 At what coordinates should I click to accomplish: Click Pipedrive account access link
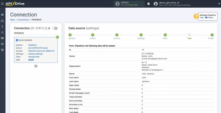[x=42, y=51]
